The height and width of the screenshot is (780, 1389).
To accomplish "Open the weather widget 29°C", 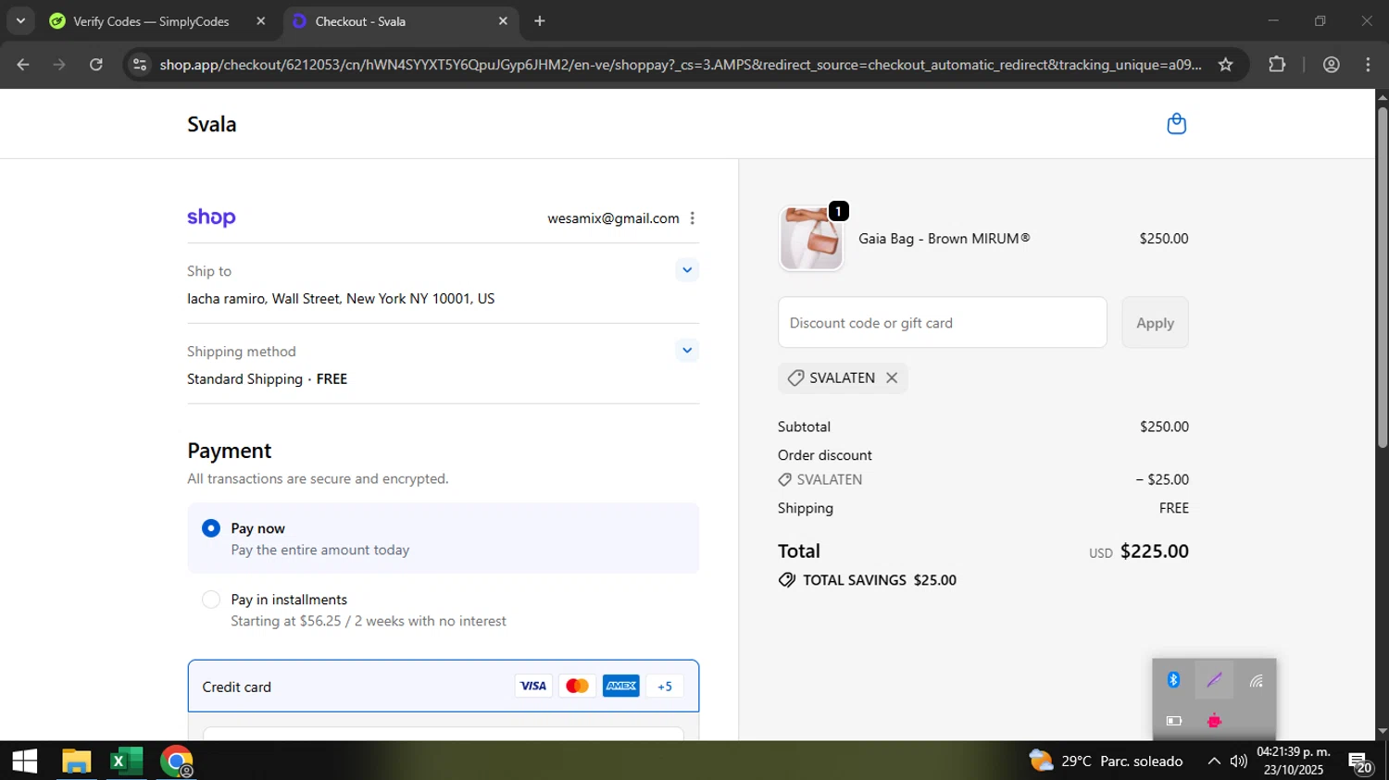I will tap(1107, 761).
